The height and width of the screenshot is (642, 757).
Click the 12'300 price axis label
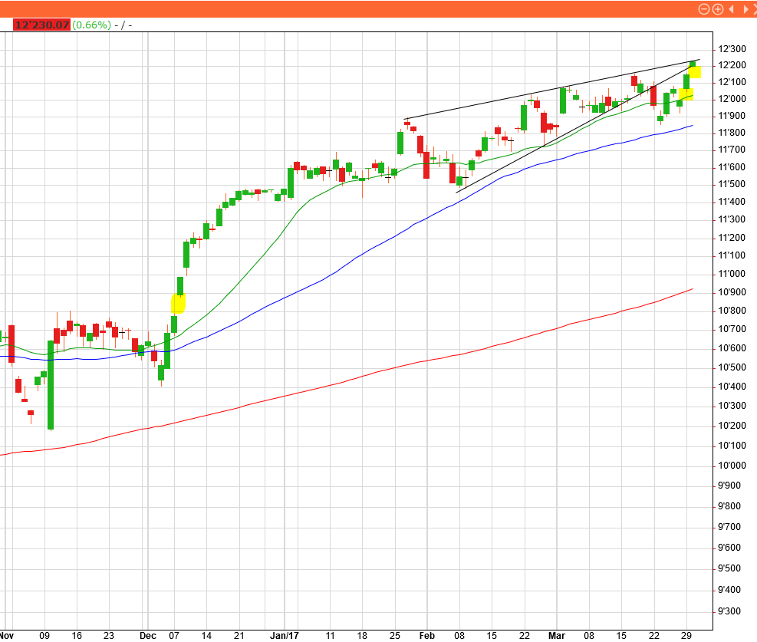point(732,49)
